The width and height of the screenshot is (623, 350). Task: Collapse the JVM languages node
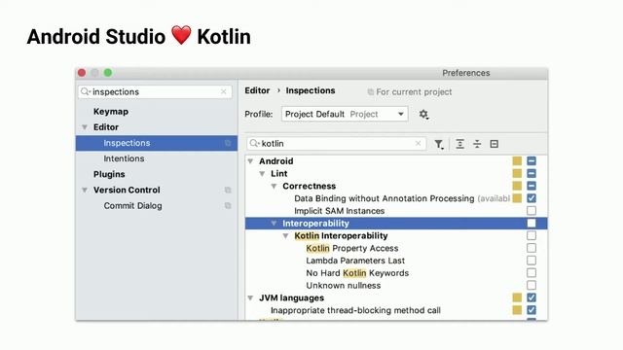tap(250, 298)
